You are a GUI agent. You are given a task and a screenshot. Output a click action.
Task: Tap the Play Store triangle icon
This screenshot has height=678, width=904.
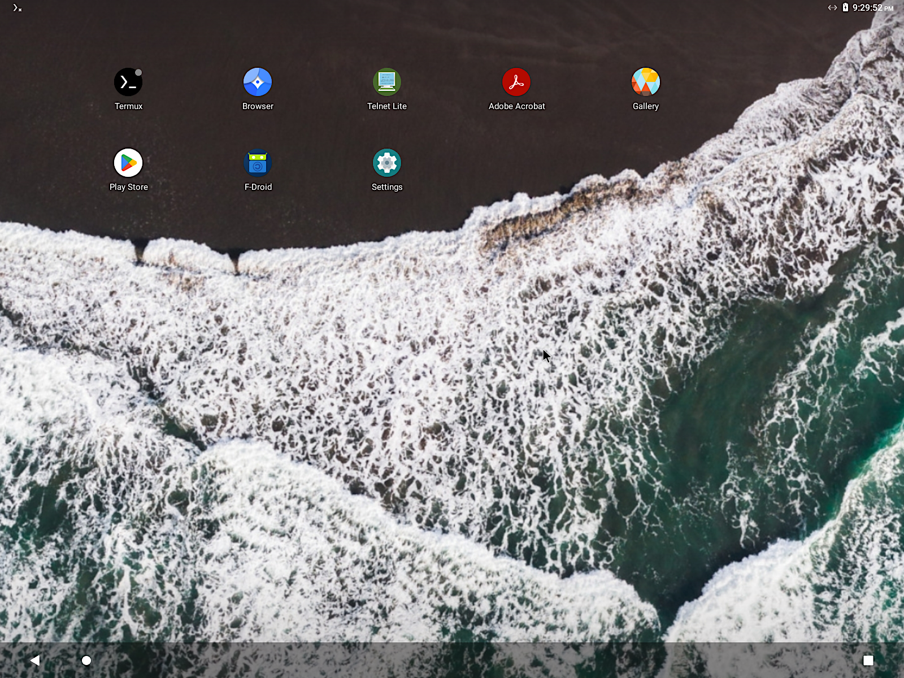click(128, 163)
